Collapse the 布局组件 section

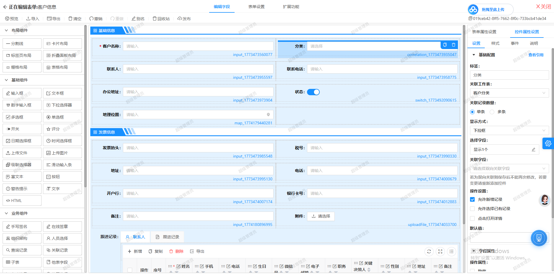(x=6, y=30)
